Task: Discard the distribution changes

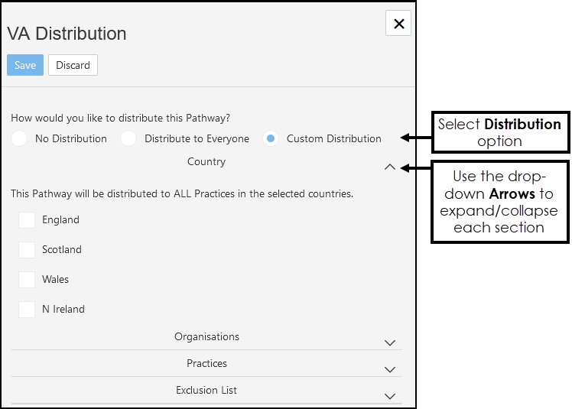Action: click(73, 65)
